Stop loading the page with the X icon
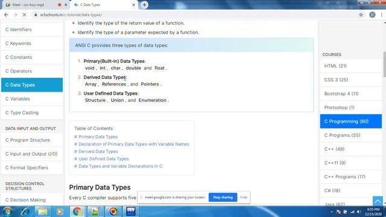 tap(24, 14)
